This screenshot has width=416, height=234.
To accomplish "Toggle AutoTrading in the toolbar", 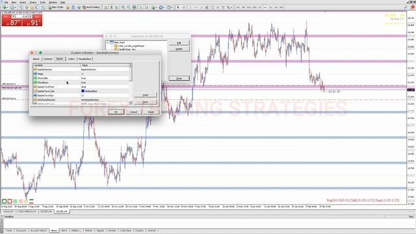I will [91, 7].
